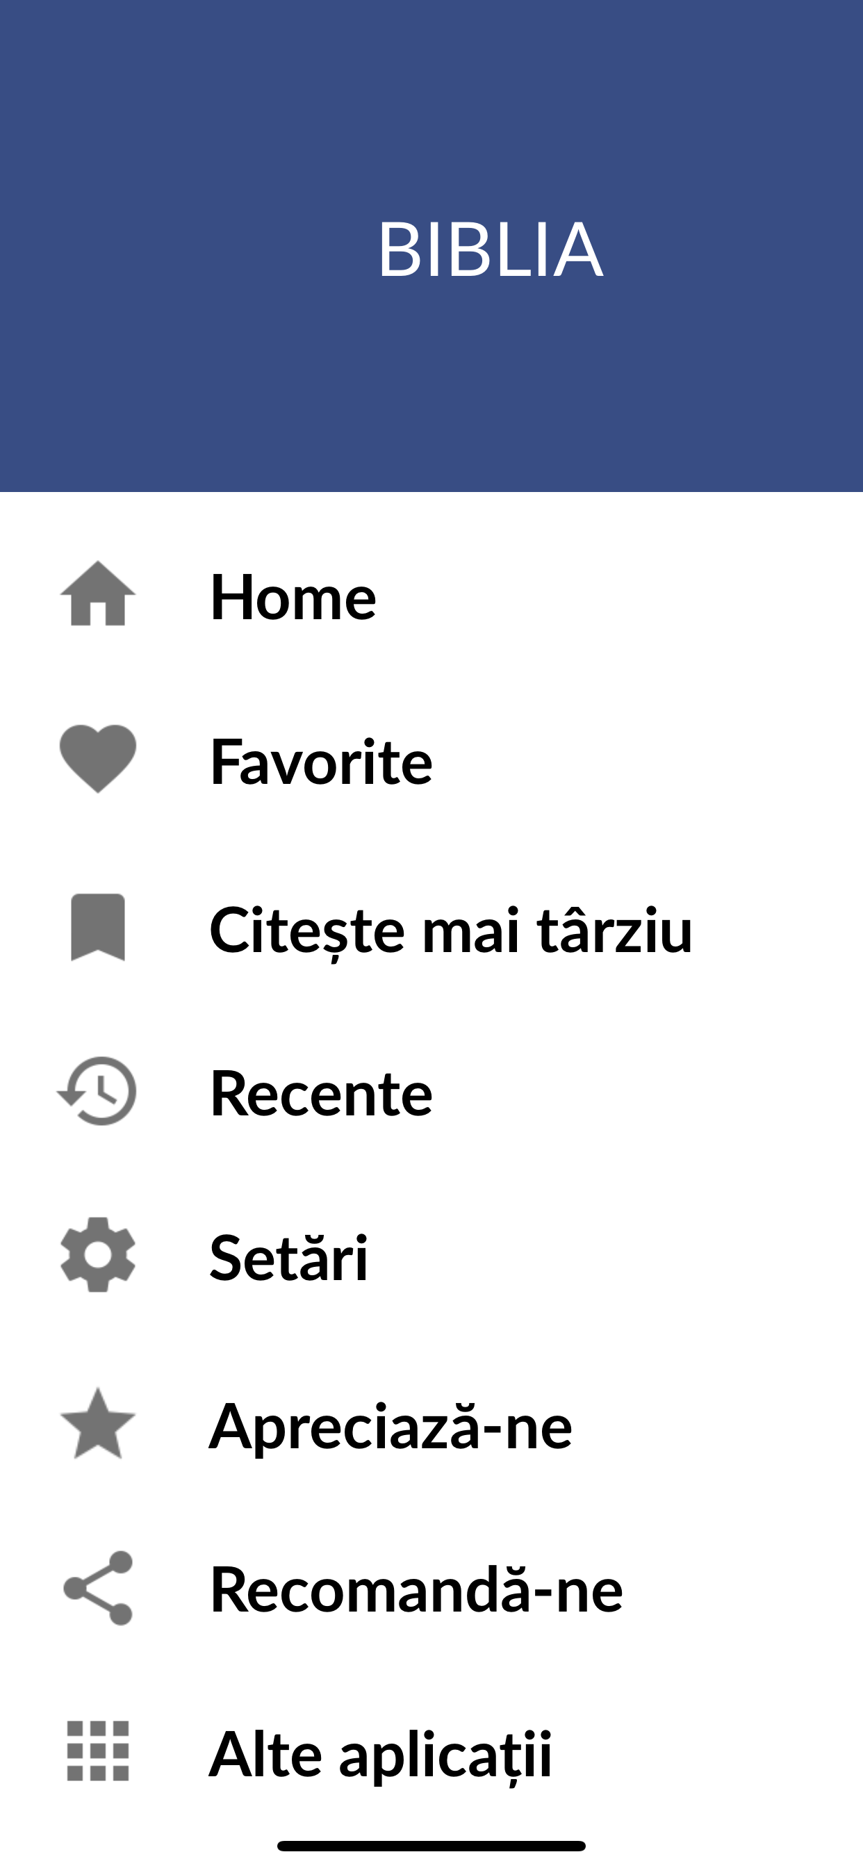This screenshot has height=1868, width=863.
Task: Open settings via the gear icon
Action: click(x=98, y=1256)
